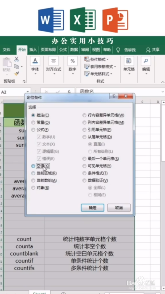Image resolution: width=165 pixels, height=294 pixels.
Task: Click the Copy icon in clipboard group
Action: click(17, 66)
